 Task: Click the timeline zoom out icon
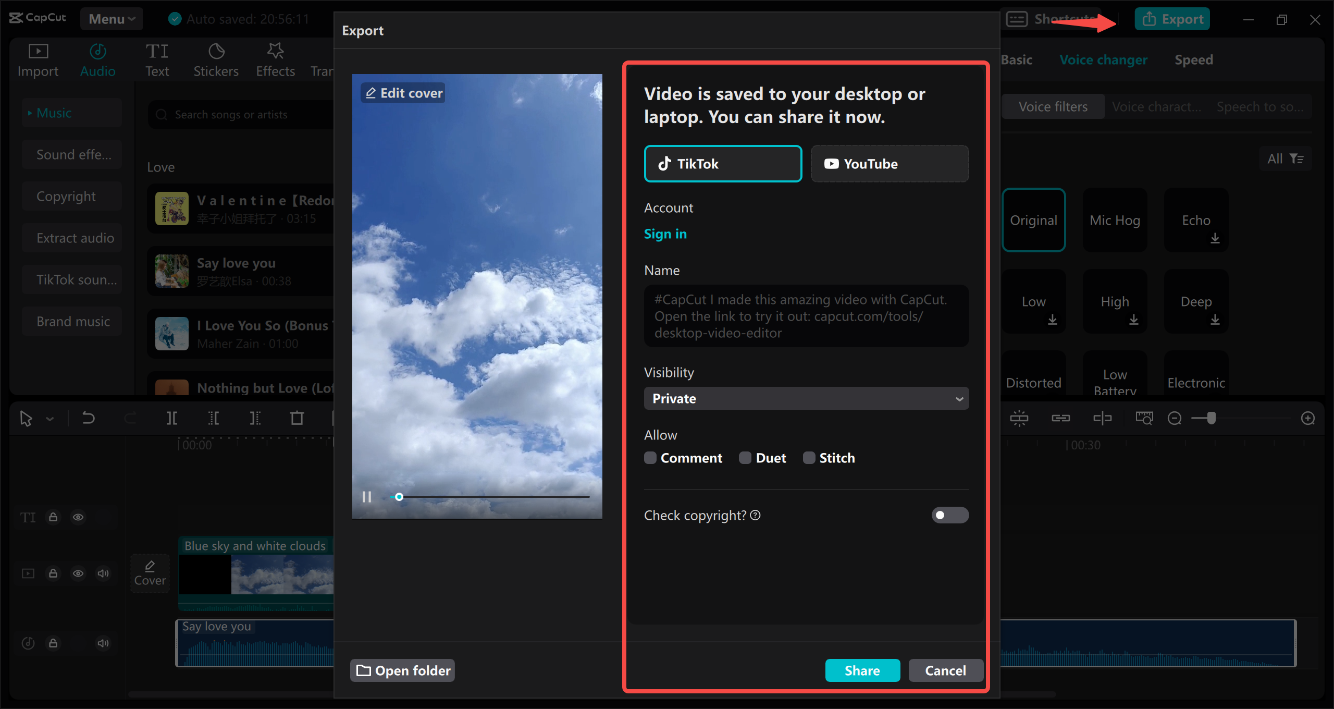(1175, 418)
